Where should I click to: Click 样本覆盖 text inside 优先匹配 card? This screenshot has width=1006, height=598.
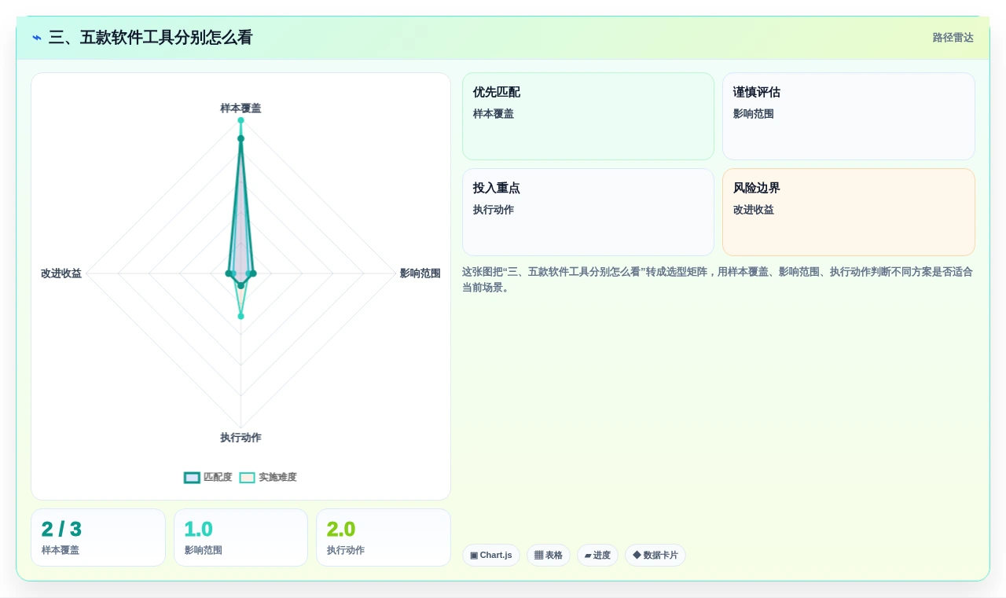click(494, 114)
